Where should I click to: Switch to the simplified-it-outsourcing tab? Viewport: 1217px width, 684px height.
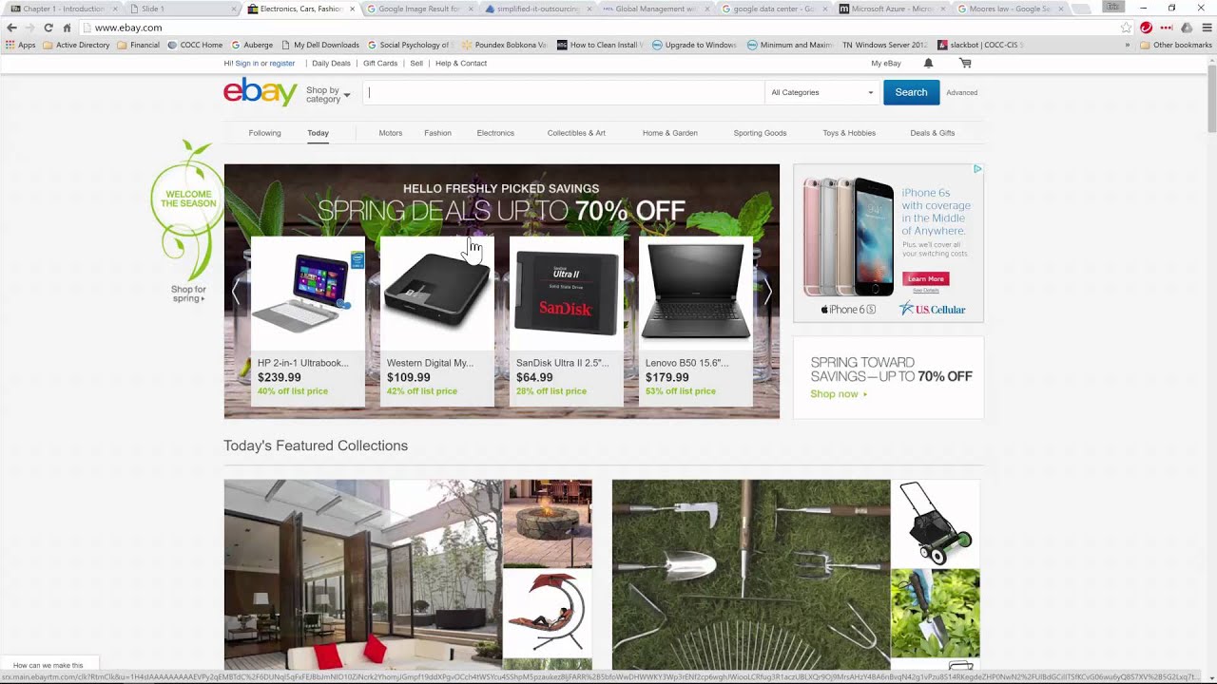point(537,9)
